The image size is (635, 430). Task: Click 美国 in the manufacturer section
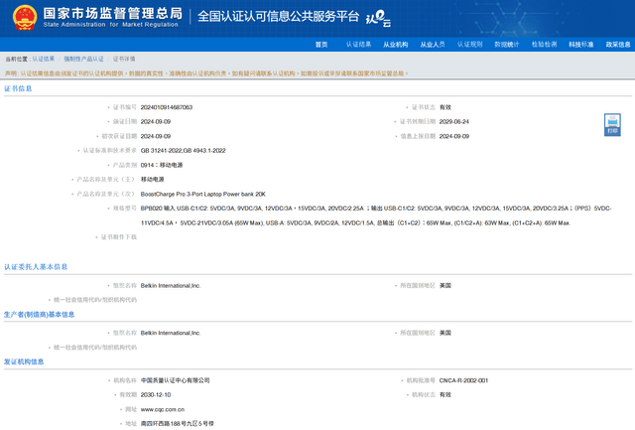coord(445,333)
